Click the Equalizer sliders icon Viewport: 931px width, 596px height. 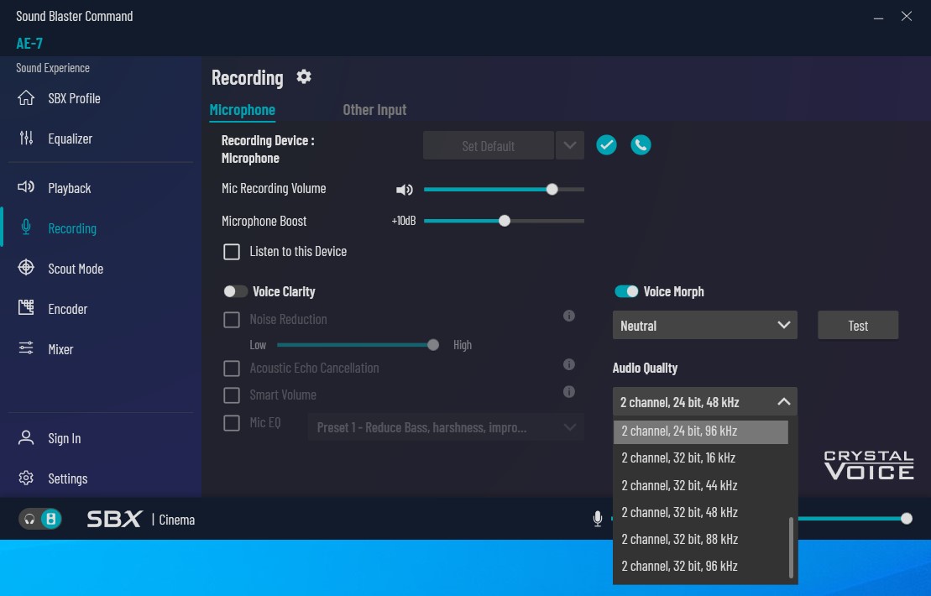tap(26, 139)
